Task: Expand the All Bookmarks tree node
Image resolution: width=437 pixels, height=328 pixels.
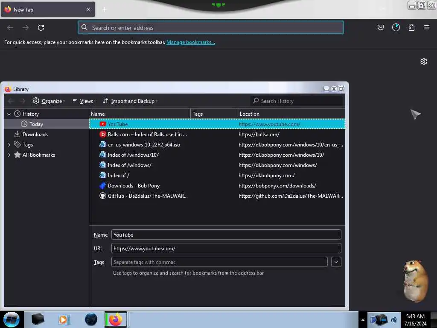Action: point(9,155)
